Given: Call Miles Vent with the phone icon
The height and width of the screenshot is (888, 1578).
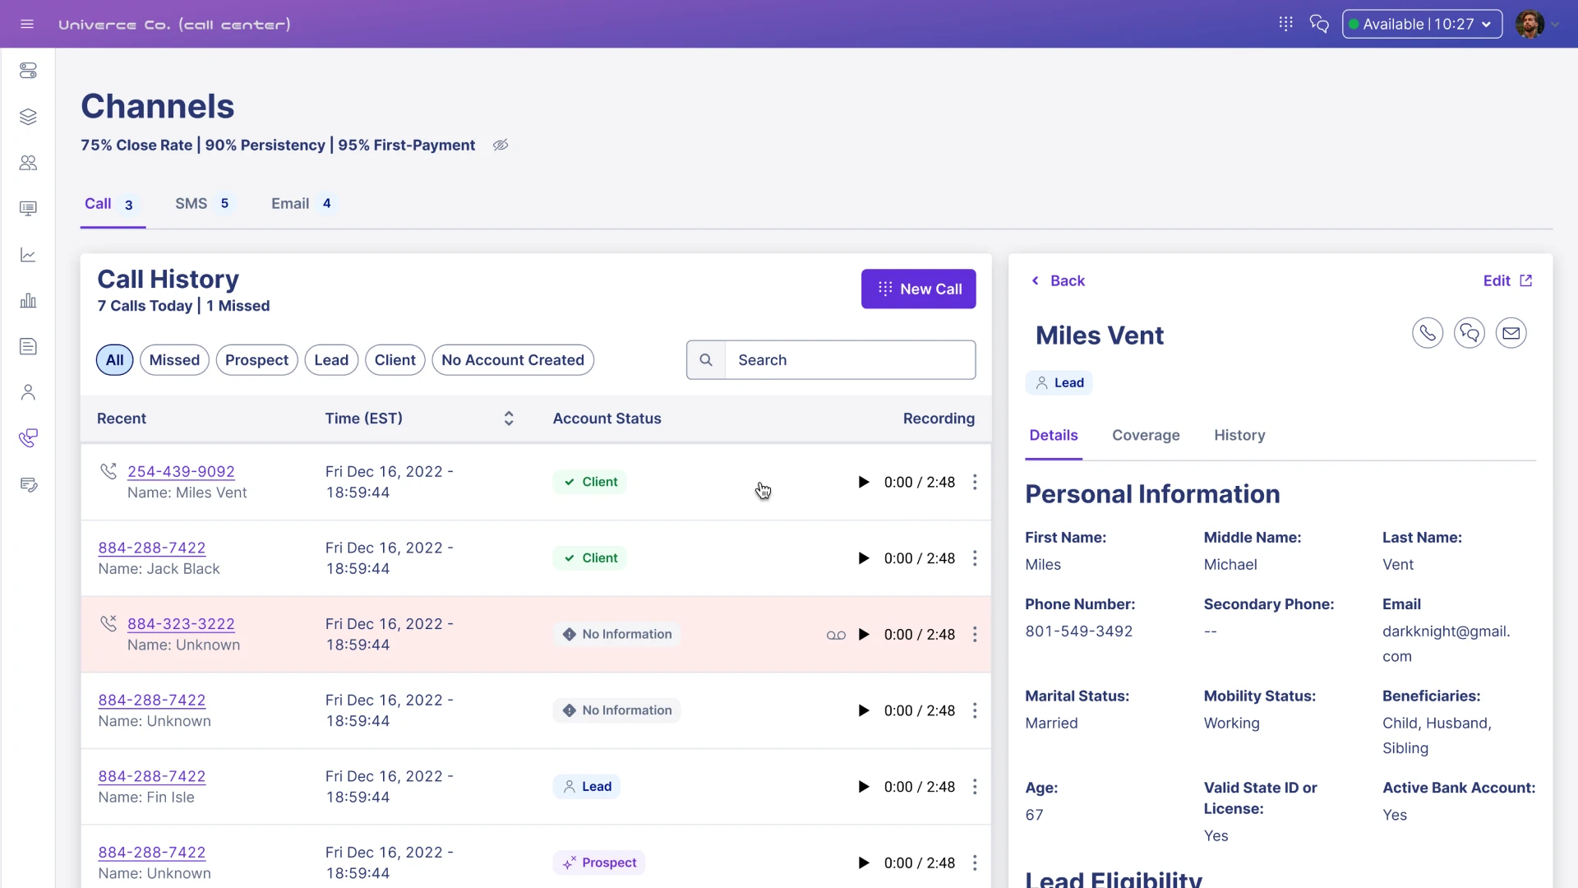Looking at the screenshot, I should click(1427, 333).
